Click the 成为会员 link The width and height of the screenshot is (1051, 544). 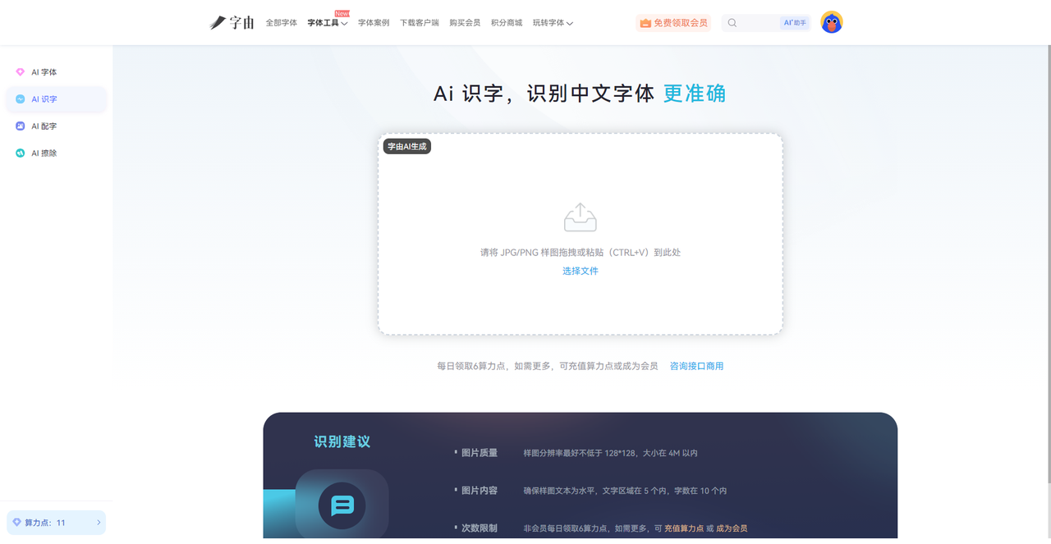pyautogui.click(x=732, y=528)
